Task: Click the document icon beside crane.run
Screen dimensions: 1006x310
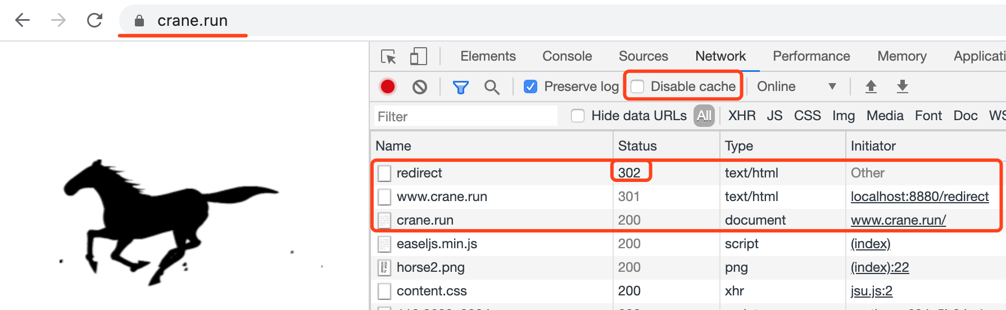Action: [384, 220]
